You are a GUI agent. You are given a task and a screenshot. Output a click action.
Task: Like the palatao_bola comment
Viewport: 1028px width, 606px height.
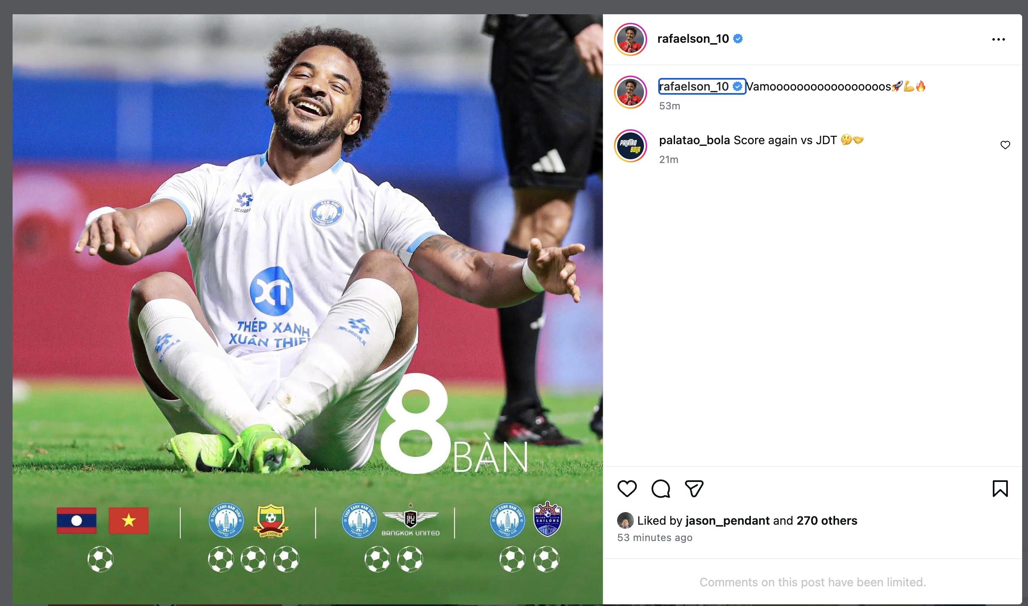tap(1005, 145)
